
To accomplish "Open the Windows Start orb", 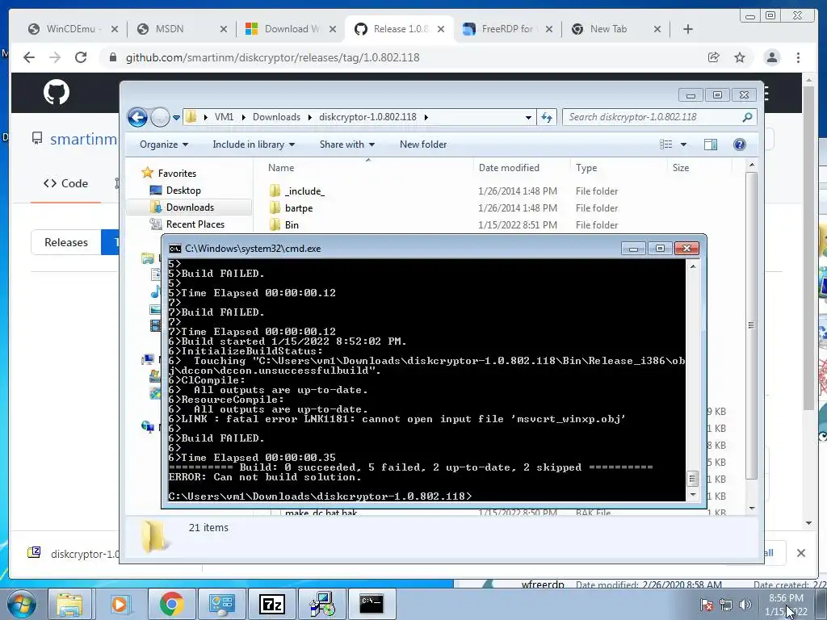I will [21, 604].
